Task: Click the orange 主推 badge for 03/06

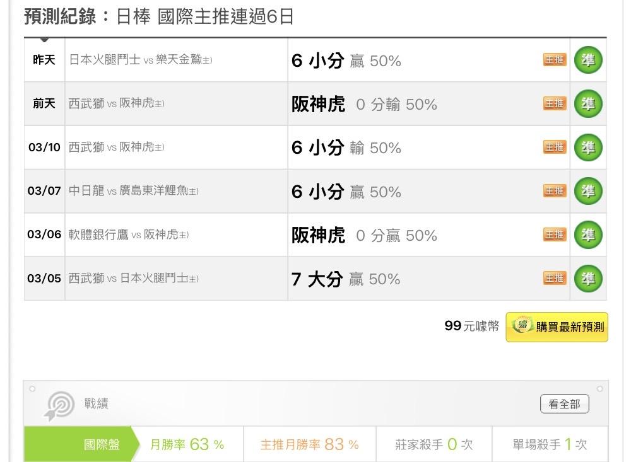Action: 555,234
